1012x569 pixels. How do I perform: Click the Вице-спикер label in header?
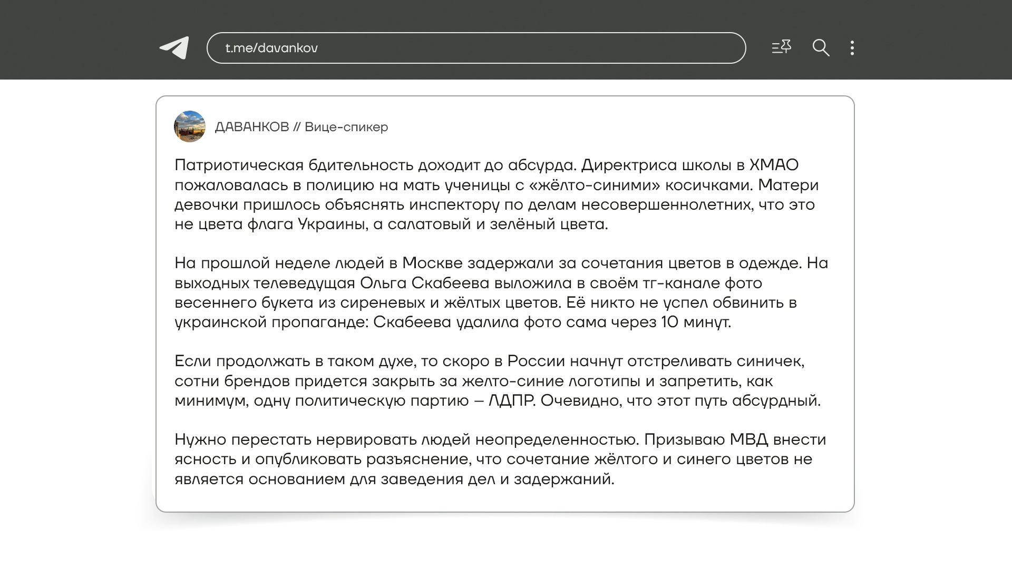(x=346, y=127)
